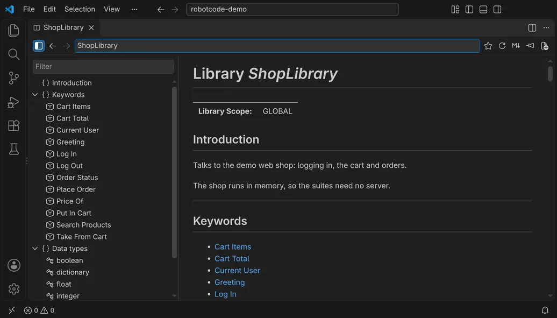Click the robotcode-demo command center box
Image resolution: width=557 pixels, height=318 pixels.
pyautogui.click(x=292, y=9)
